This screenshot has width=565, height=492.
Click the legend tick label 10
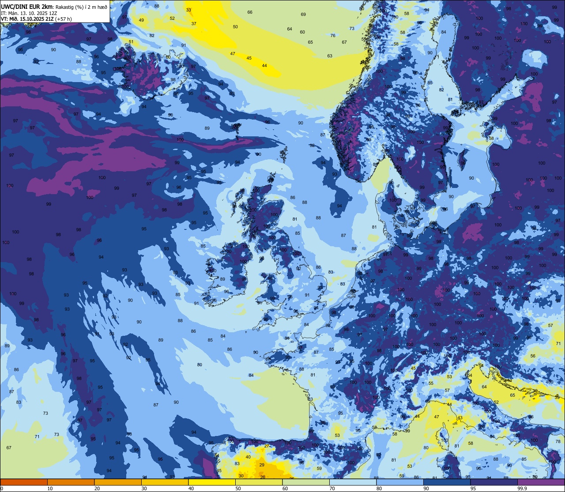(x=50, y=488)
